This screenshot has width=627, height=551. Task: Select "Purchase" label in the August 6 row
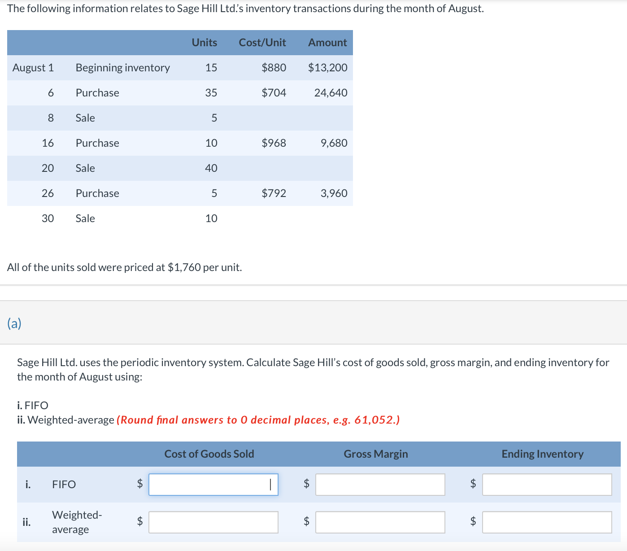tap(97, 93)
